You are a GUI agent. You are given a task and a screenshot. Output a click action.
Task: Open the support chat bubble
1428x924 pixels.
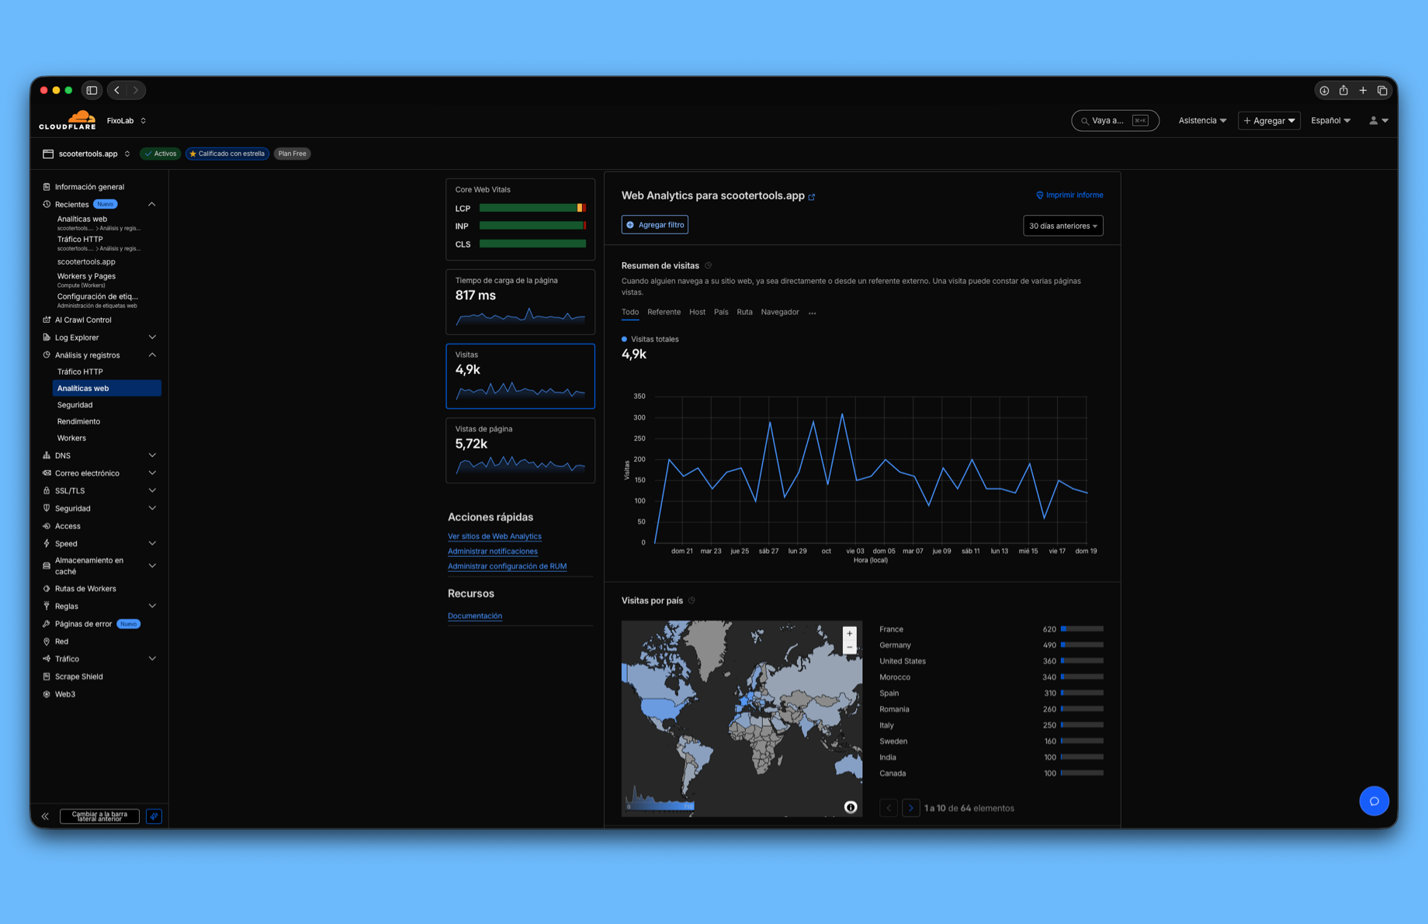coord(1374,801)
